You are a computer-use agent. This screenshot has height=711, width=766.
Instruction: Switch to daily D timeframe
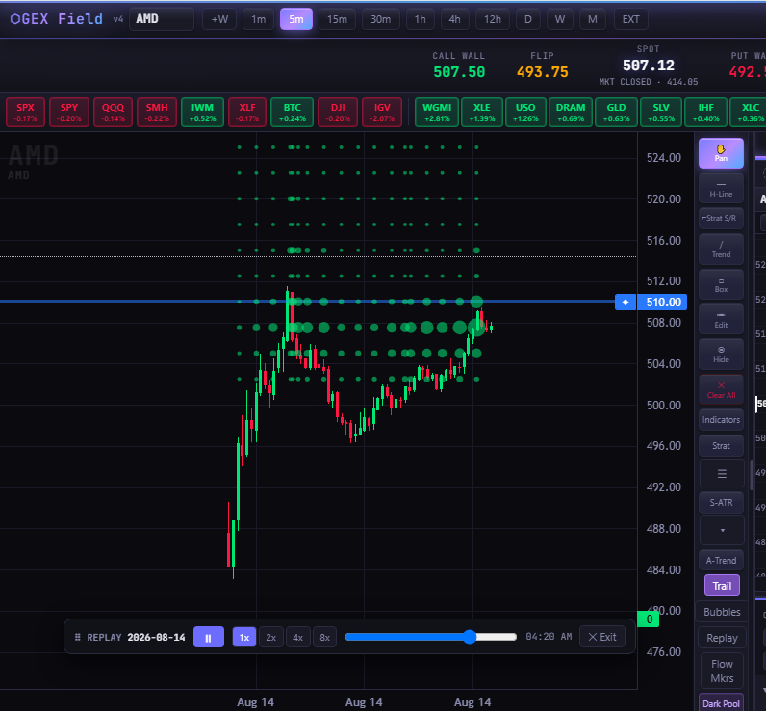tap(528, 19)
